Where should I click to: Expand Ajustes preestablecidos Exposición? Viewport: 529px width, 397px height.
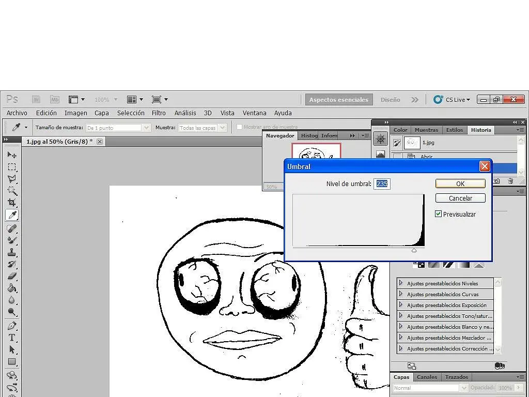(401, 304)
